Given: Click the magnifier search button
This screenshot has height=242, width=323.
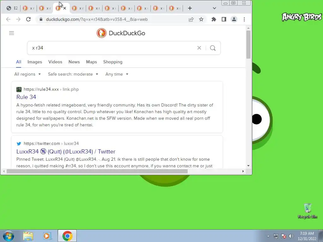Looking at the screenshot, I should coord(213,48).
